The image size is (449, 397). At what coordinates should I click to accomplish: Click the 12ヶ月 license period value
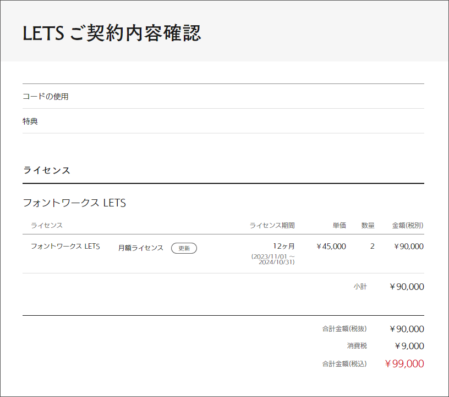(283, 246)
